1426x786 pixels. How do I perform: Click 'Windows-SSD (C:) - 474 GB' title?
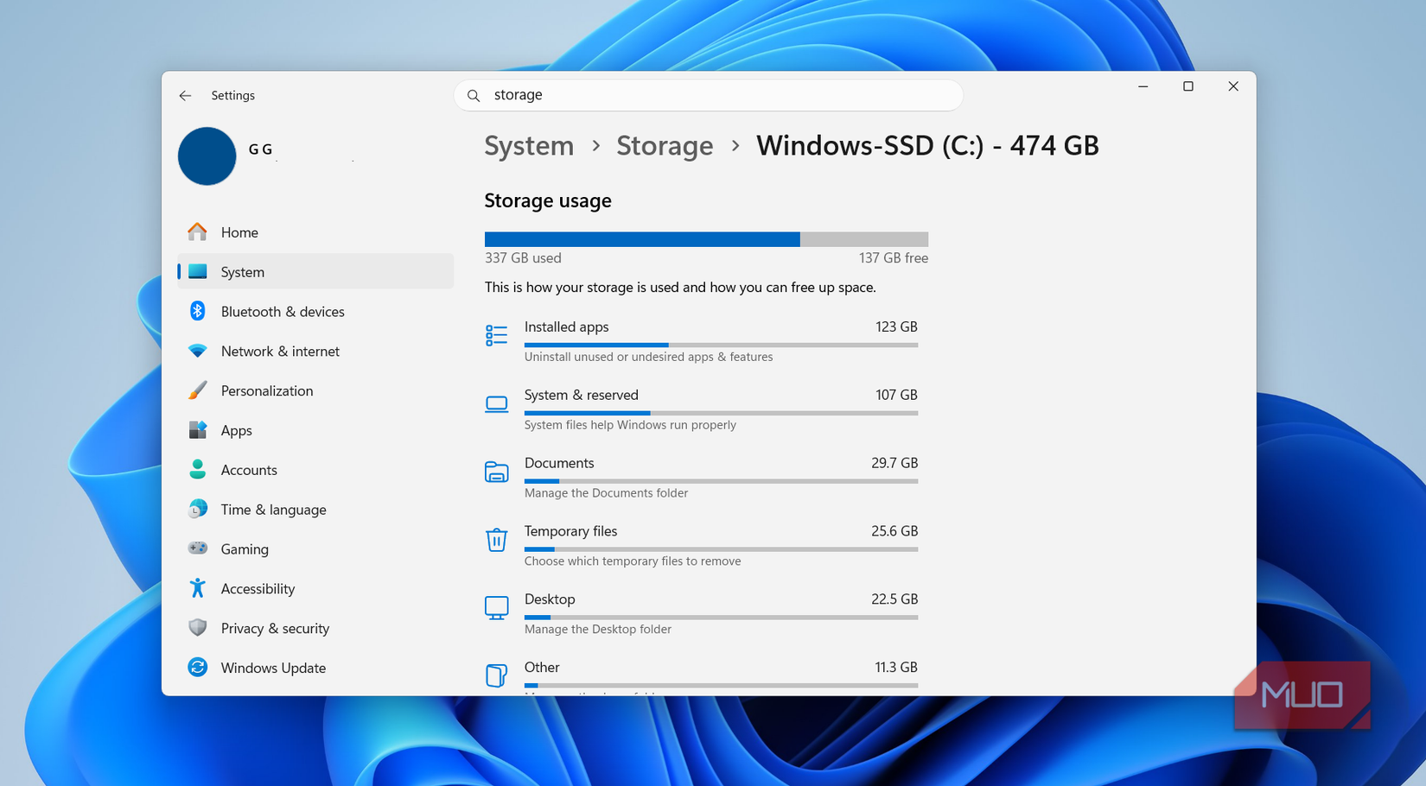coord(927,146)
